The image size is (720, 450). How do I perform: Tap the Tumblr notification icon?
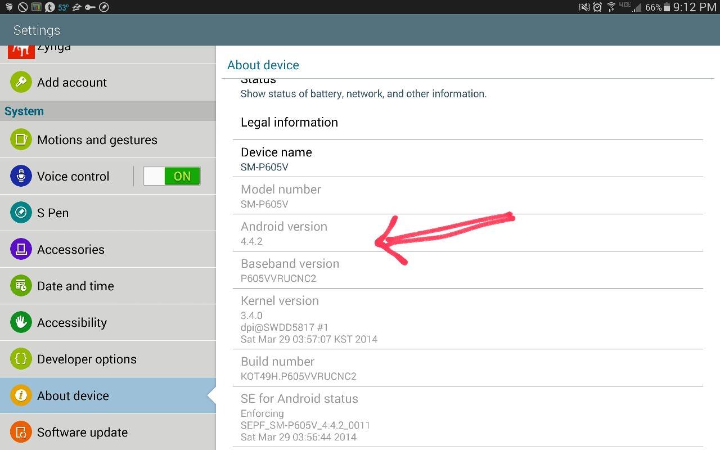coord(49,7)
